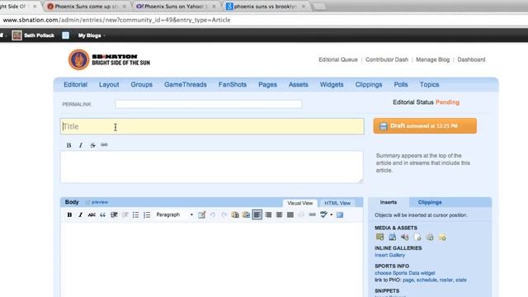This screenshot has width=528, height=297.
Task: Click into the Permalink input field
Action: 209,104
